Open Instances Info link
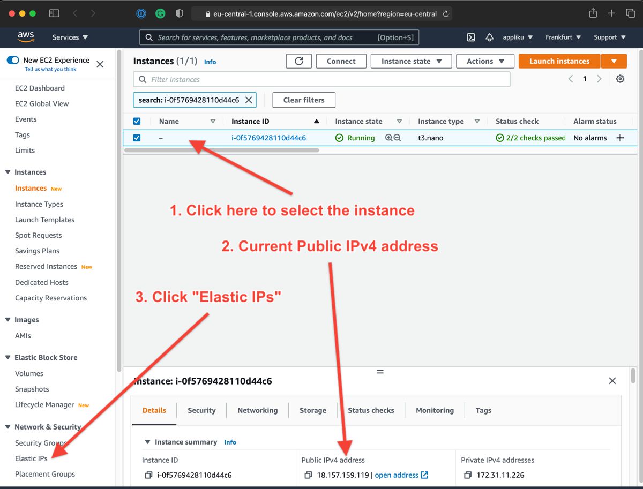 point(210,62)
